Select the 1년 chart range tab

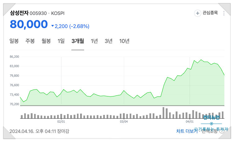pyautogui.click(x=94, y=41)
